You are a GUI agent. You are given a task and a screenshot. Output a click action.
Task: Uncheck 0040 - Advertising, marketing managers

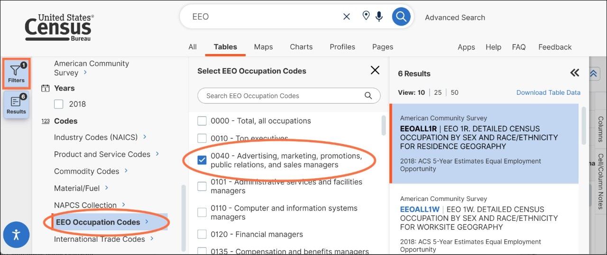pos(202,160)
